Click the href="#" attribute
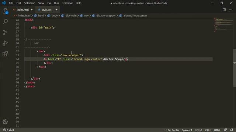This screenshot has width=236, height=132. tap(55, 59)
